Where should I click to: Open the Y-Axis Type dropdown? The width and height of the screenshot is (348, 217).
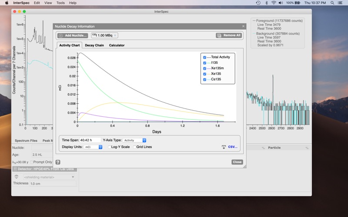[x=134, y=140]
